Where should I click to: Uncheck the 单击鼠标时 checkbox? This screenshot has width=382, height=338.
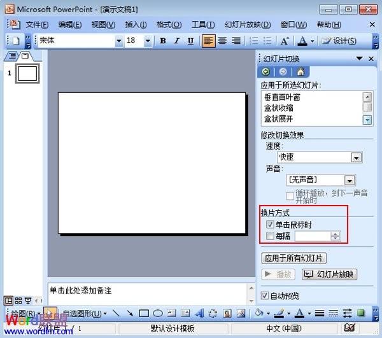tap(270, 224)
